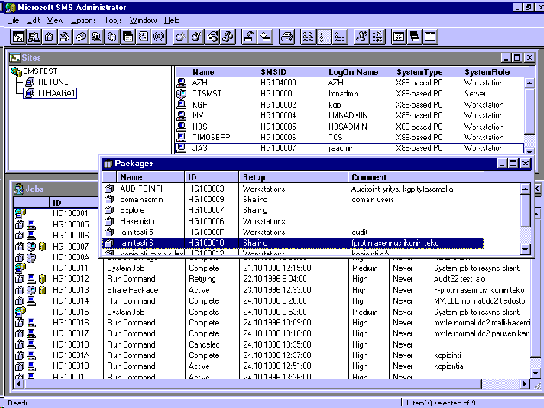Click the Tile windows toolbar icon at toolbar end

click(430, 36)
